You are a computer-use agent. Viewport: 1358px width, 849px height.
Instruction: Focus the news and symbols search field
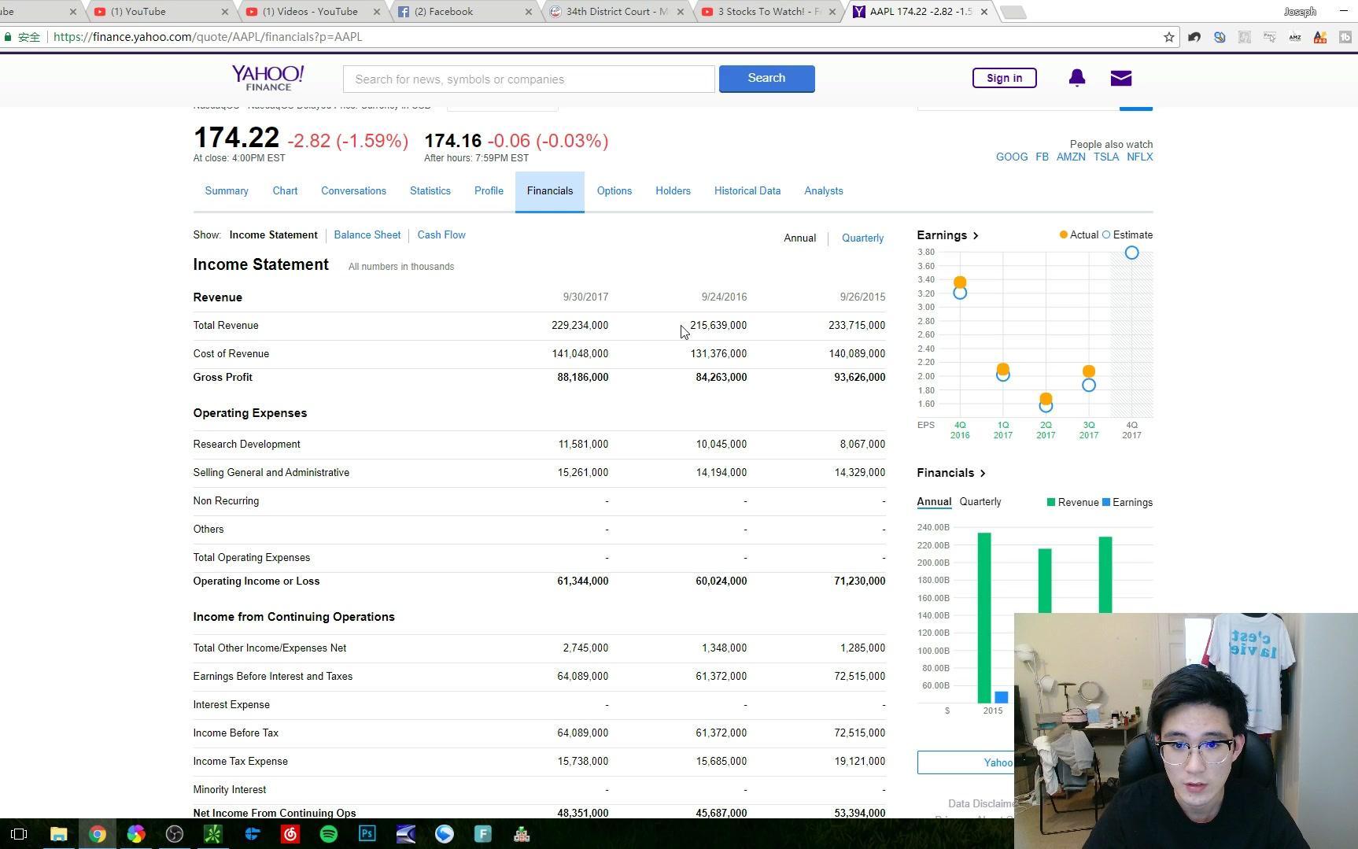tap(529, 79)
